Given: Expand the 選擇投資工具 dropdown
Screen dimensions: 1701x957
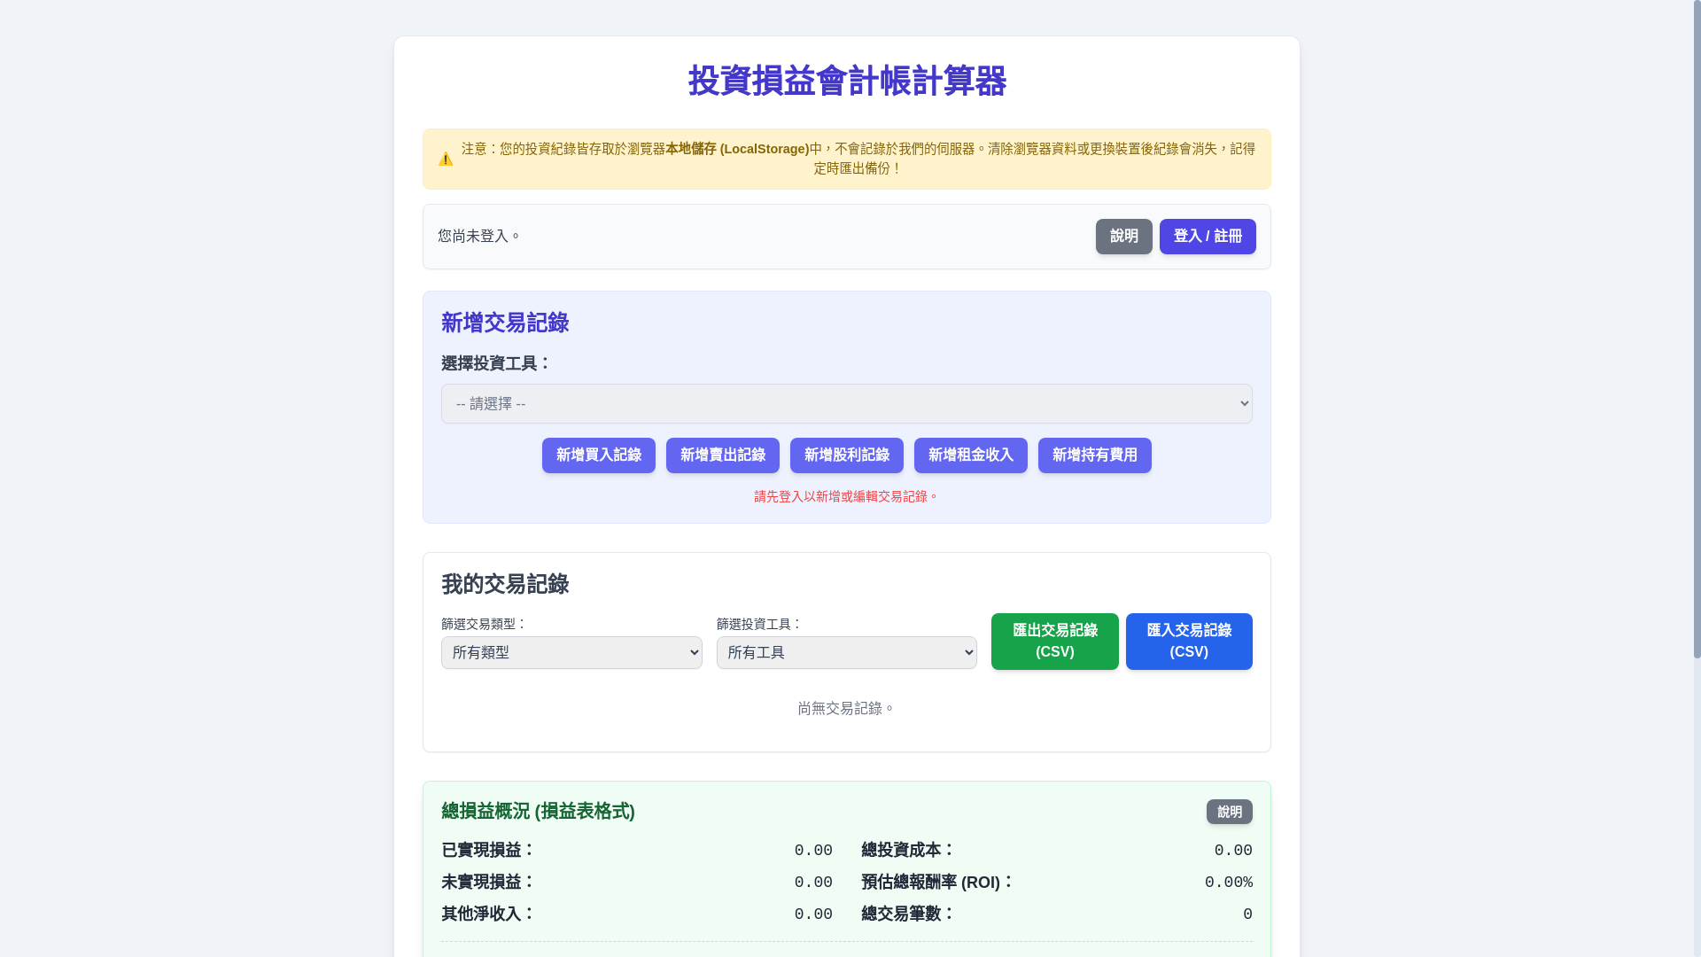Looking at the screenshot, I should (846, 404).
